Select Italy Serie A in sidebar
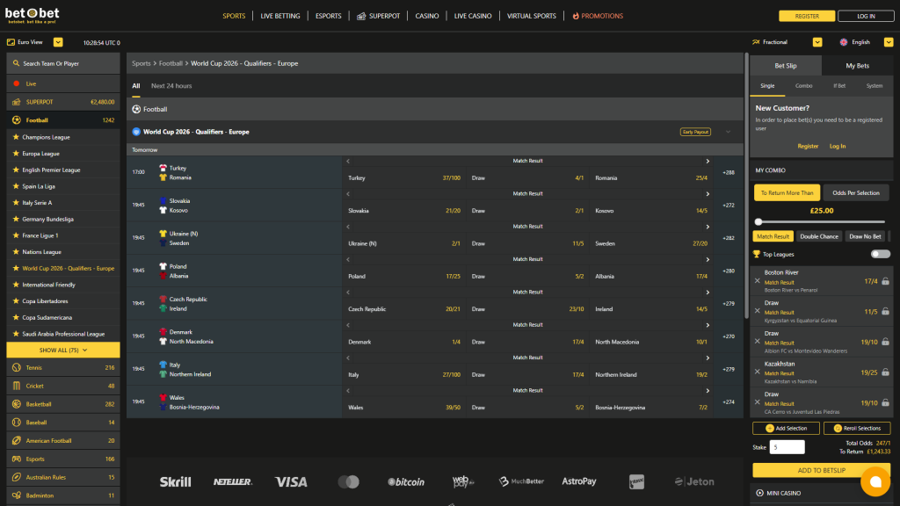This screenshot has width=900, height=506. tap(37, 203)
